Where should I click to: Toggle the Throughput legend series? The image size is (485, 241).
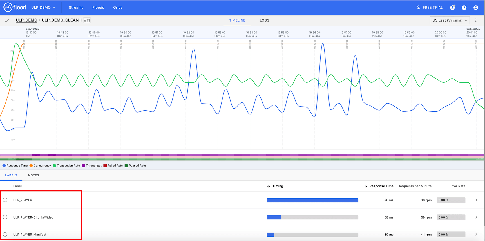91,166
